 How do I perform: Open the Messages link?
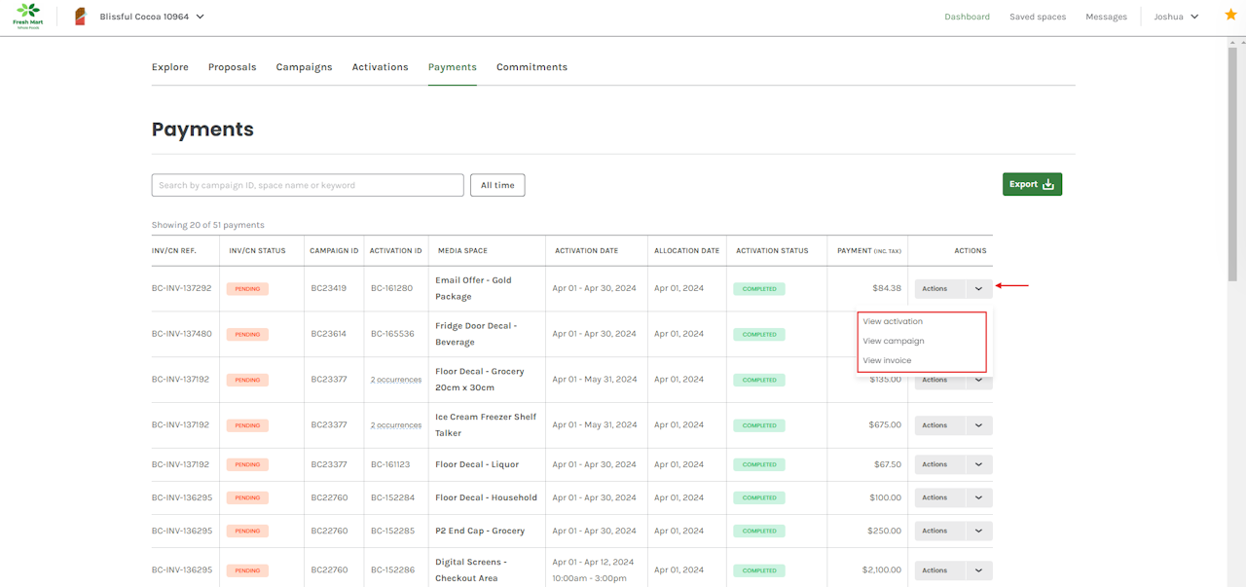[1106, 17]
